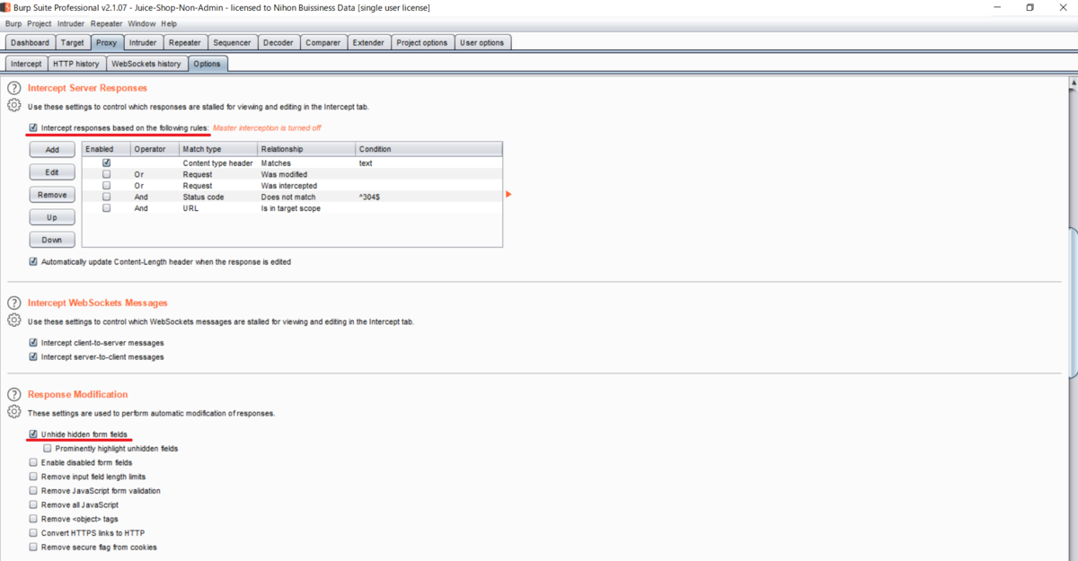The width and height of the screenshot is (1078, 561).
Task: Open the Project options tab
Action: (422, 42)
